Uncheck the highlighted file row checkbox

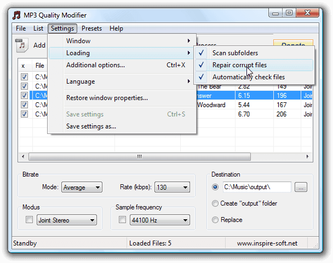pyautogui.click(x=24, y=96)
